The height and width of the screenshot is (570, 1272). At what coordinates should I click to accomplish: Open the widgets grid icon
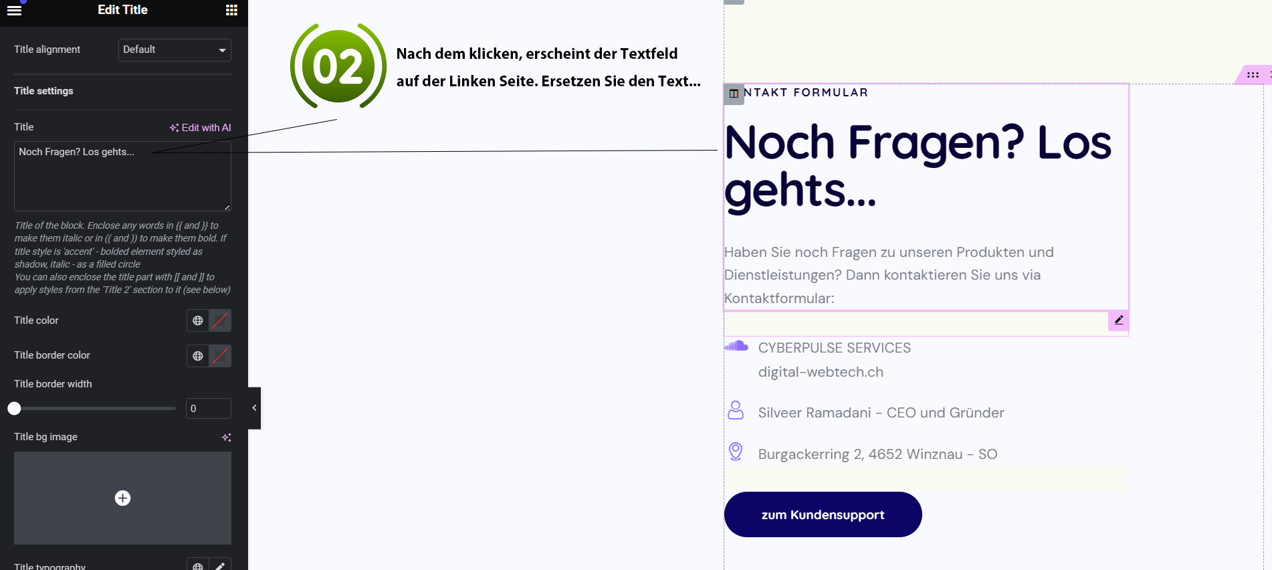coord(231,10)
